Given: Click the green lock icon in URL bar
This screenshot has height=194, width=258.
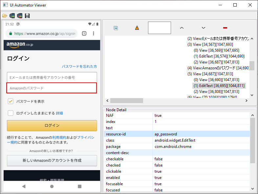Looking at the screenshot, I should [11, 33].
